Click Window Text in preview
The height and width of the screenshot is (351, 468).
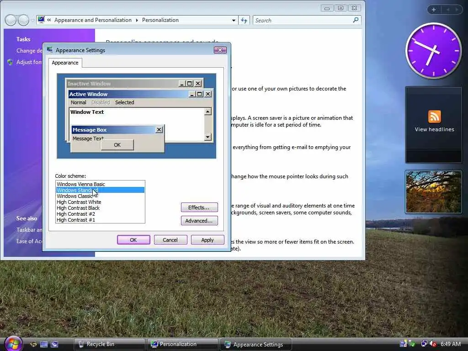87,112
